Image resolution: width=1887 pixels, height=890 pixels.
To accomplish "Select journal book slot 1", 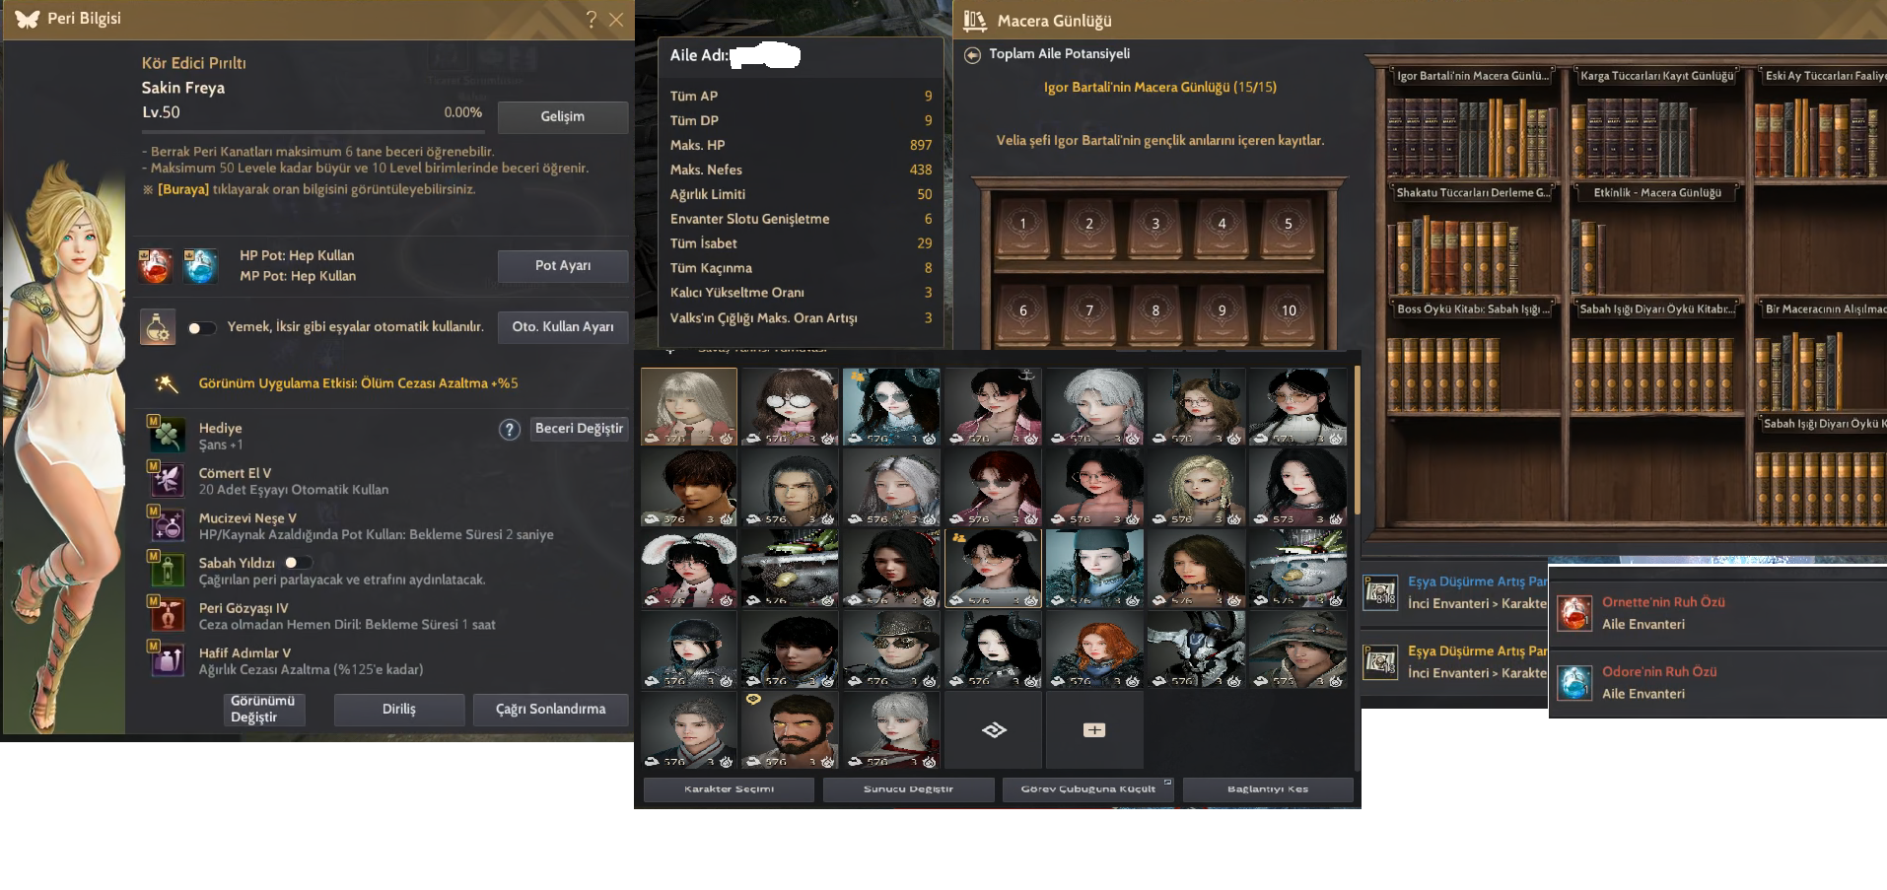I will point(1022,227).
